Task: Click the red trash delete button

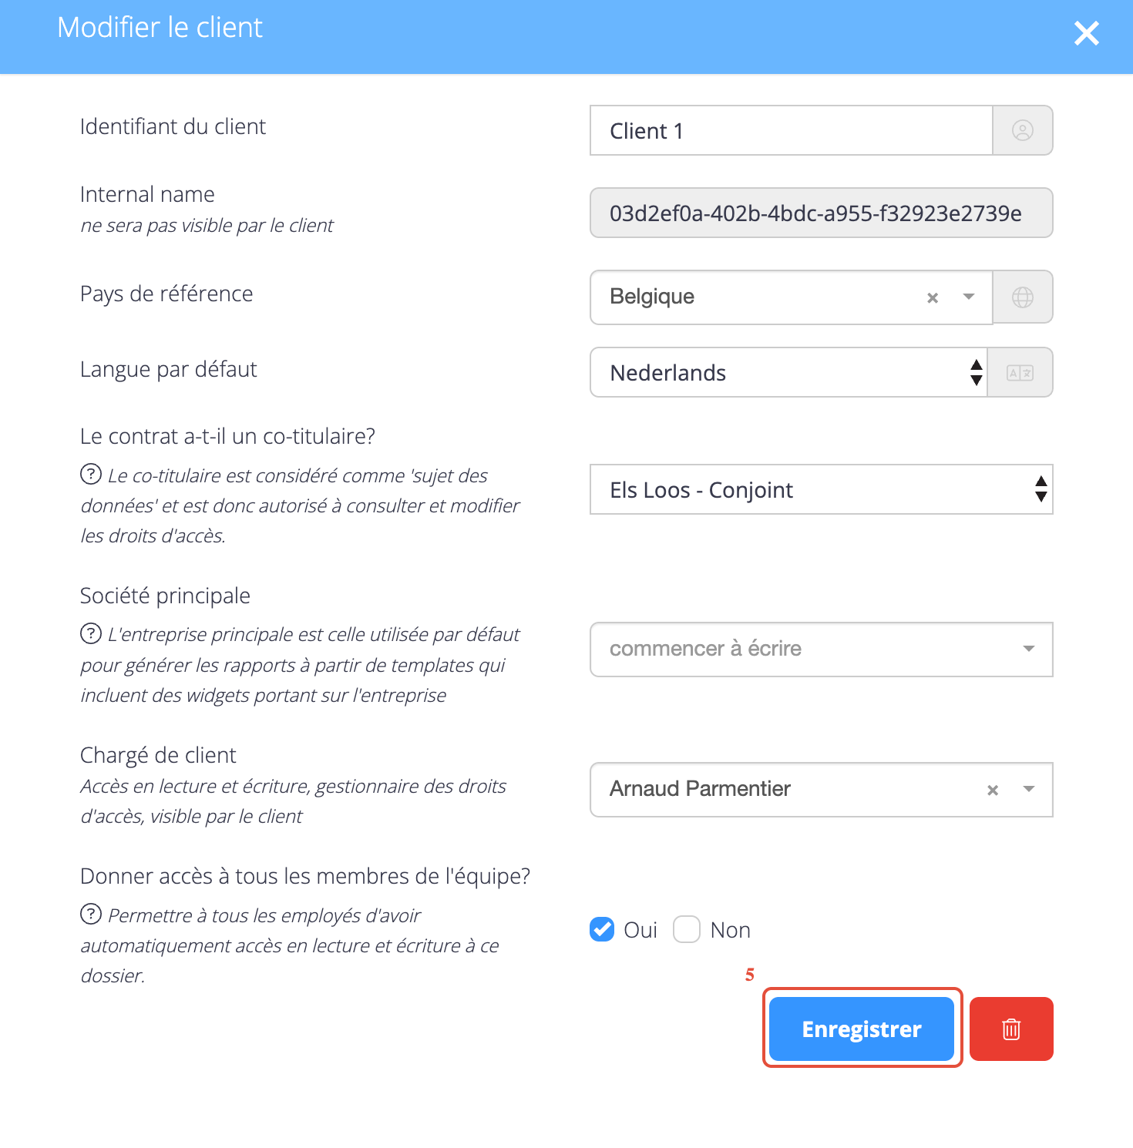Action: pyautogui.click(x=1011, y=1029)
